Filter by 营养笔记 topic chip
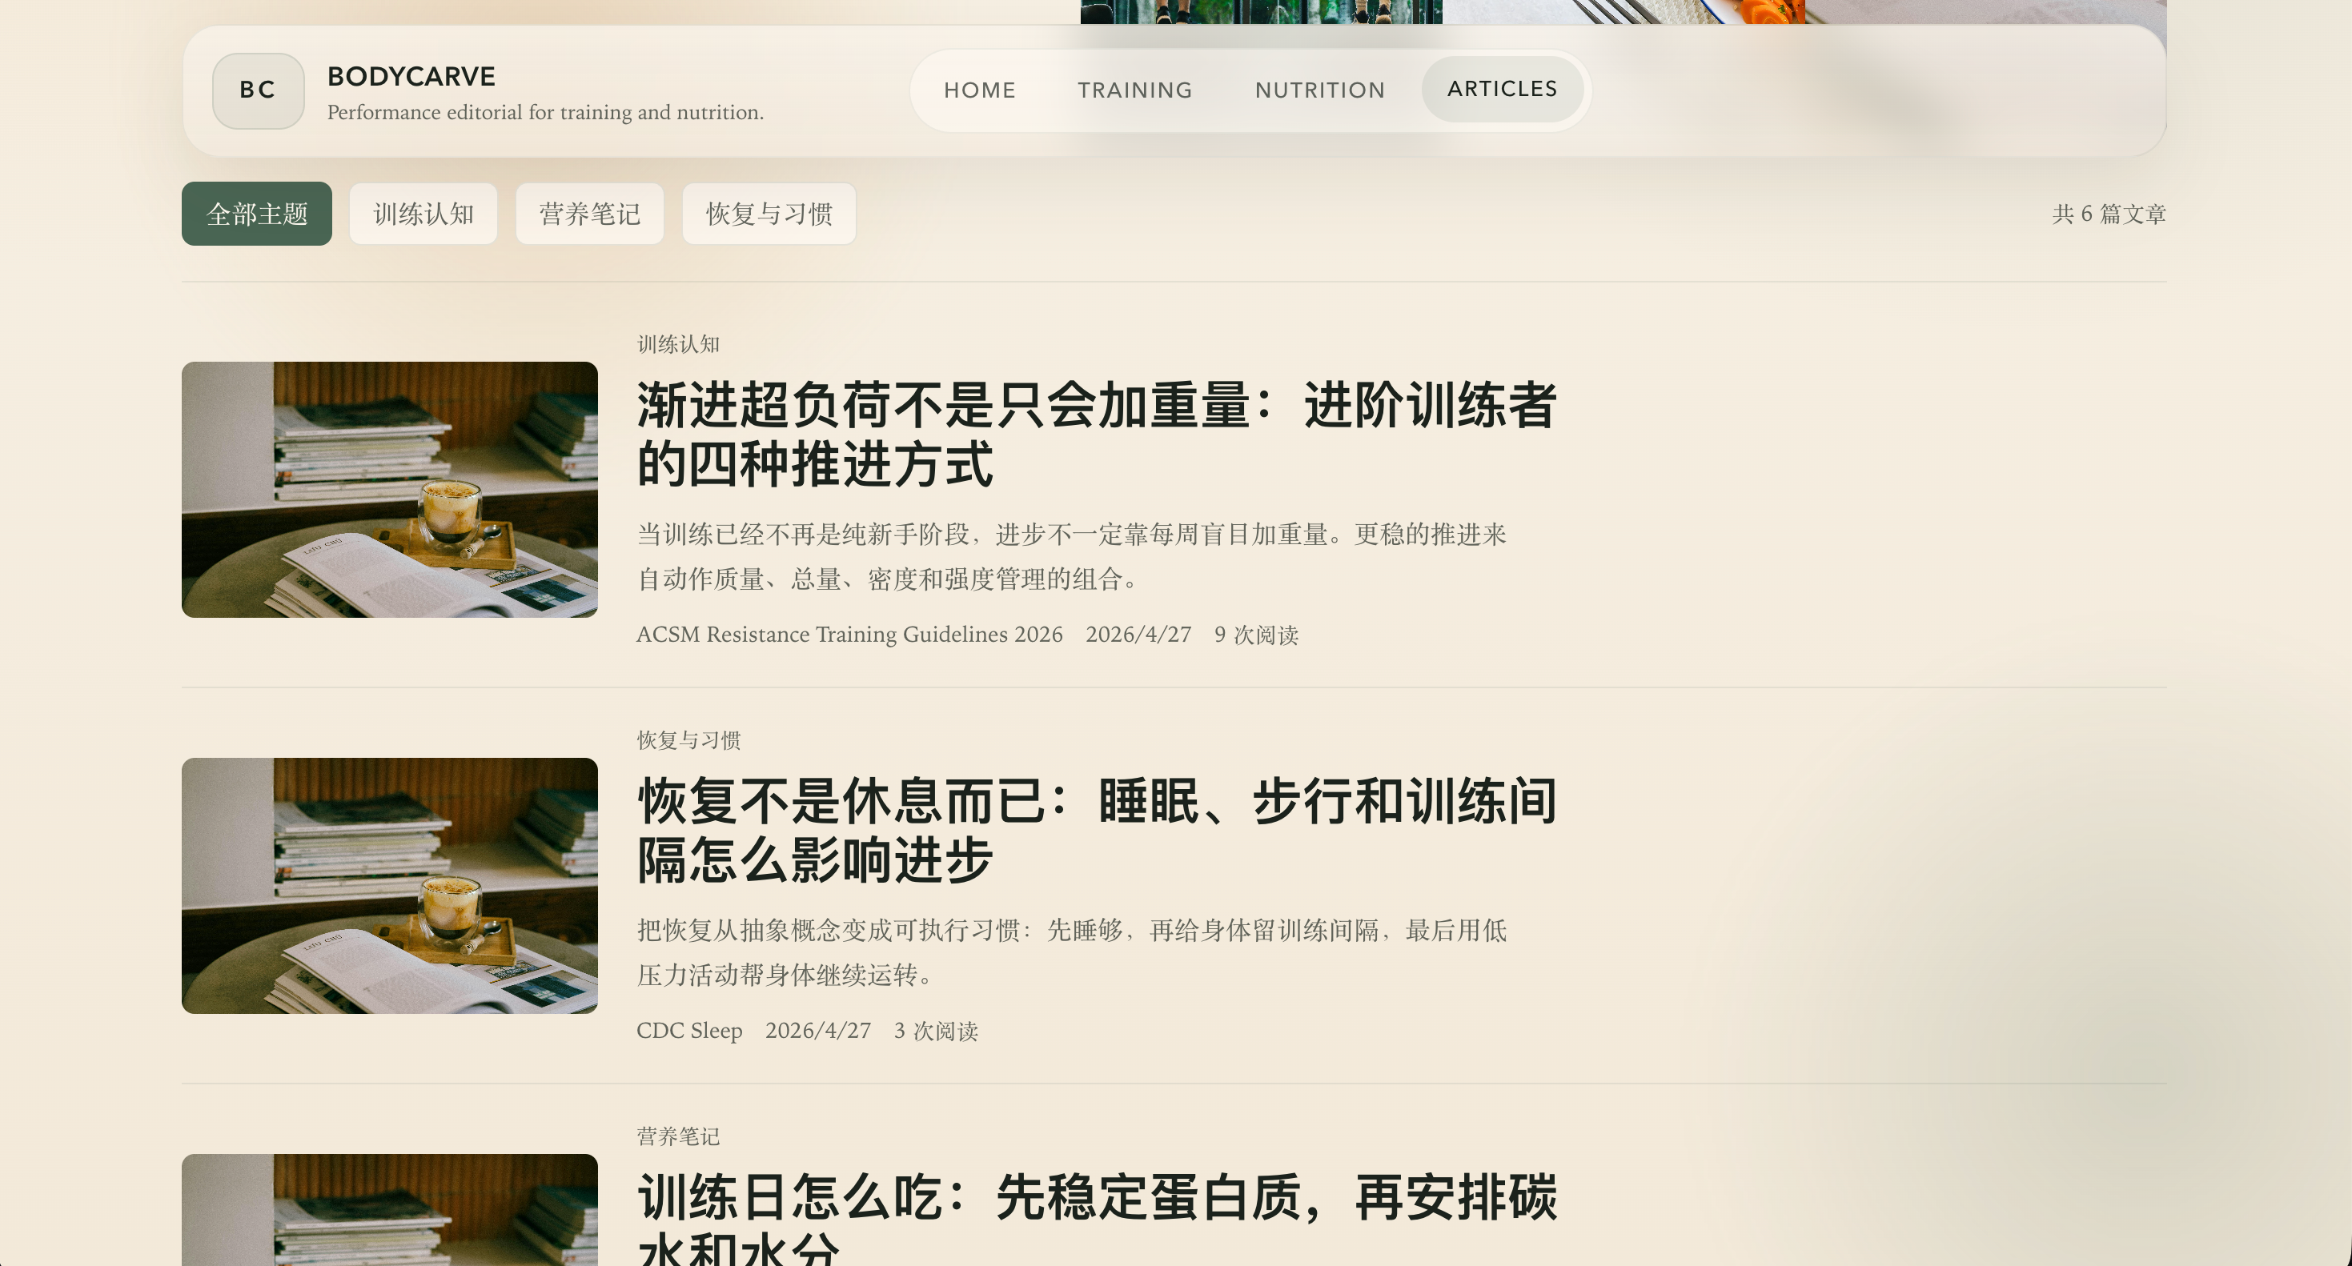 tap(590, 214)
